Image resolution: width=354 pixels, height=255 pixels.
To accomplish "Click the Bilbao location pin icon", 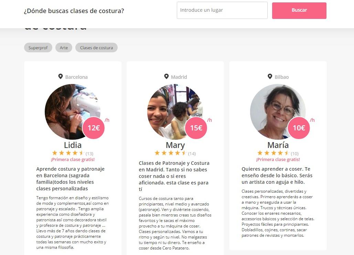I will [270, 76].
